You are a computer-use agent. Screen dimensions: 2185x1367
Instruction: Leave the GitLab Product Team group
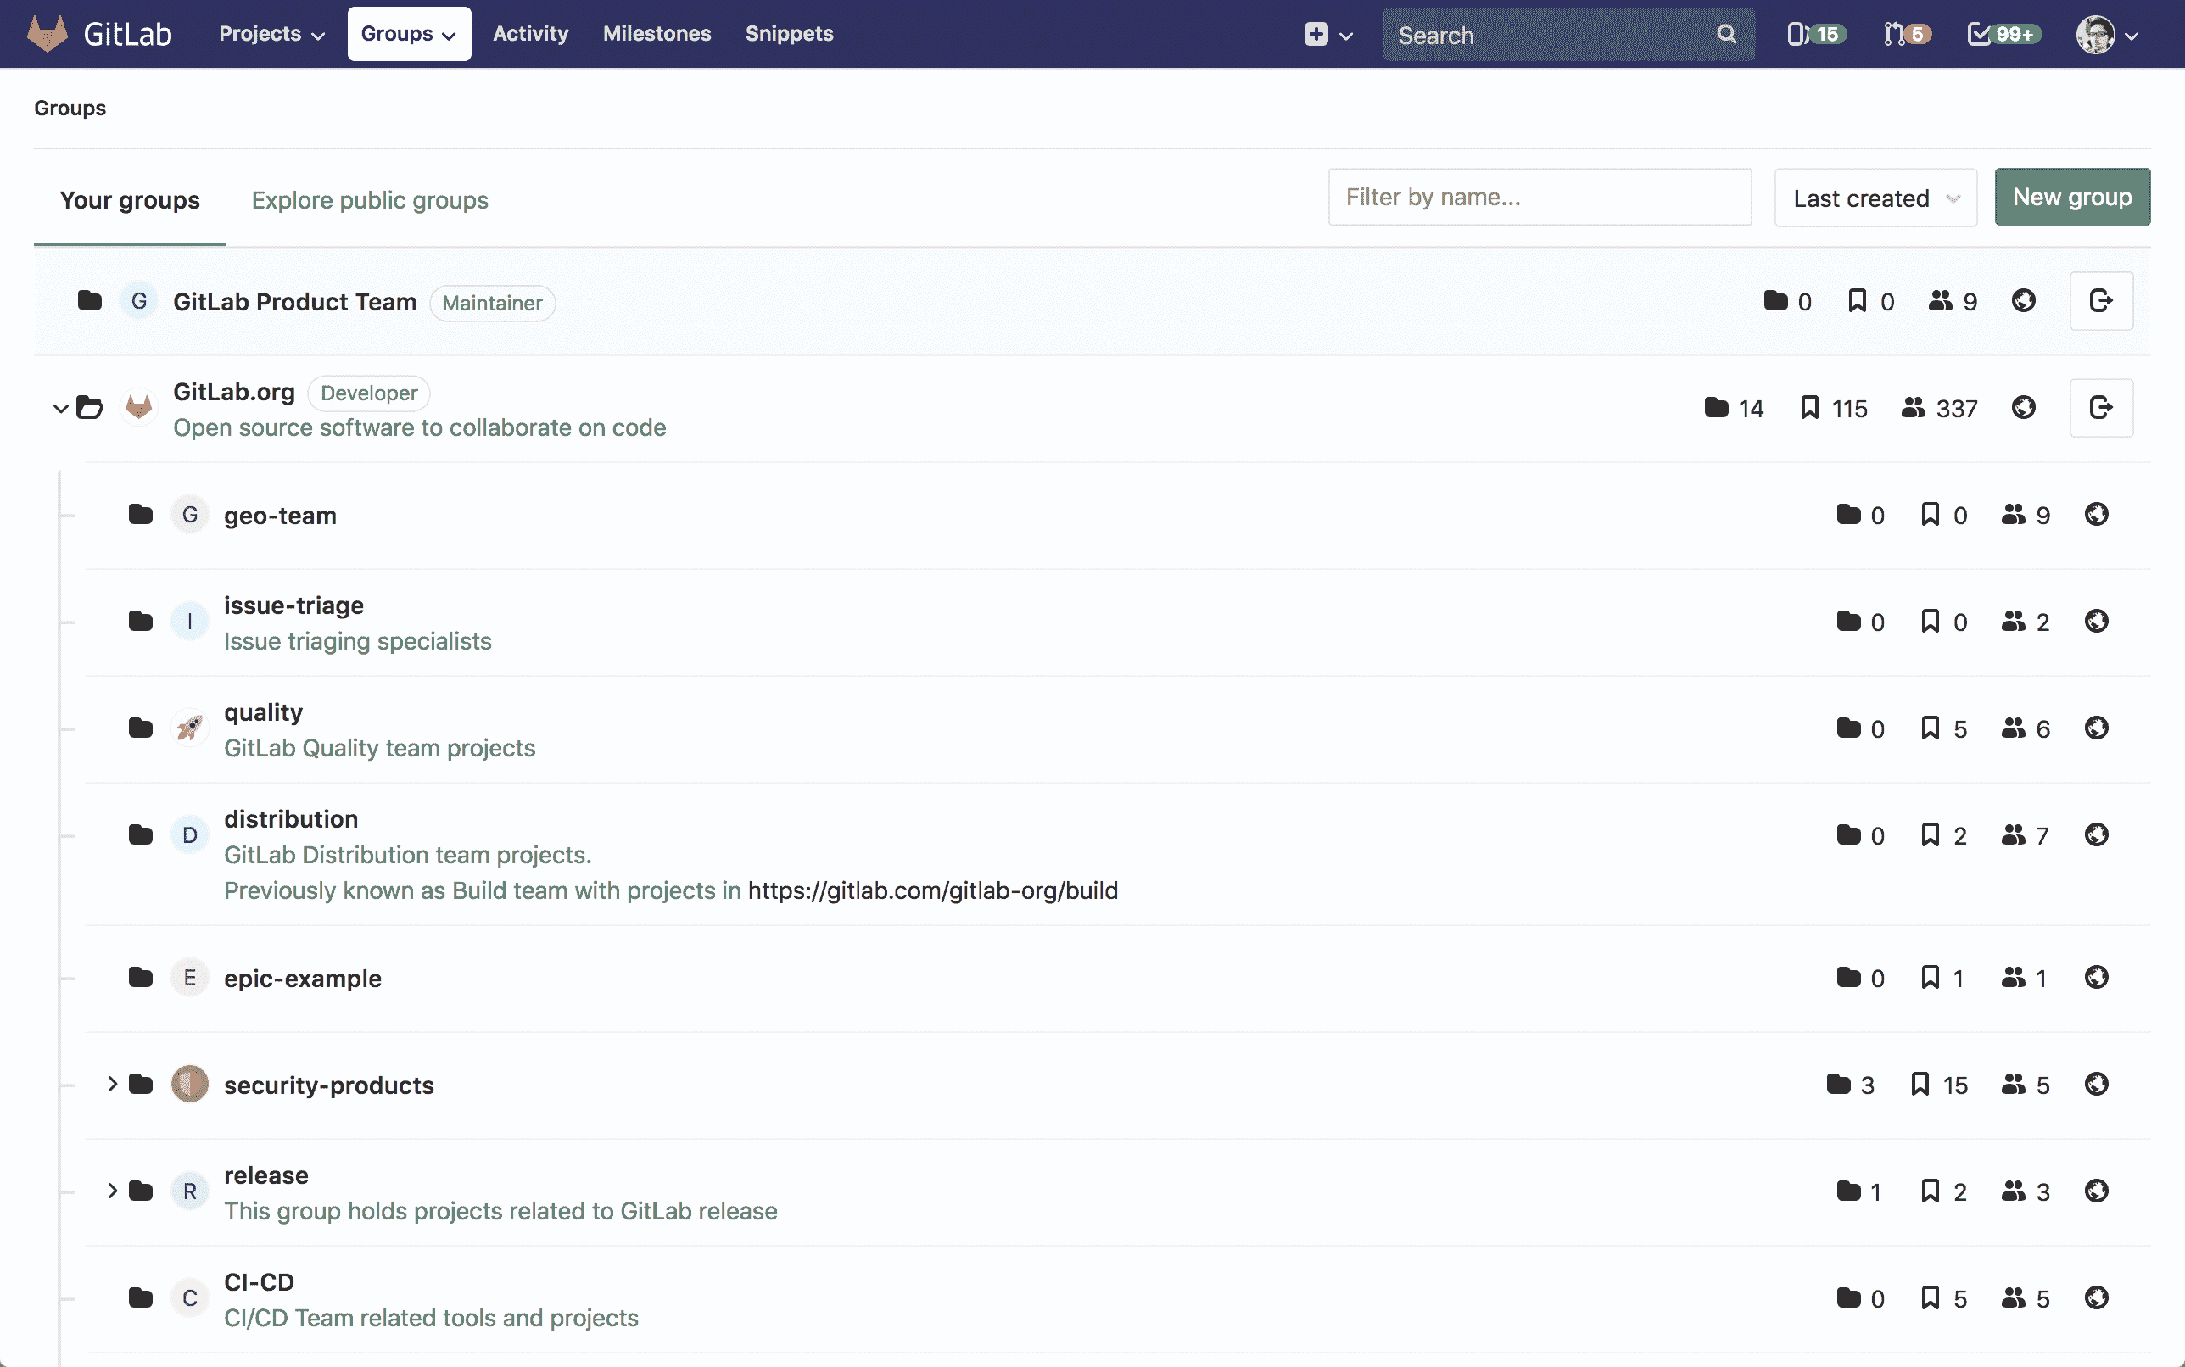(x=2101, y=301)
